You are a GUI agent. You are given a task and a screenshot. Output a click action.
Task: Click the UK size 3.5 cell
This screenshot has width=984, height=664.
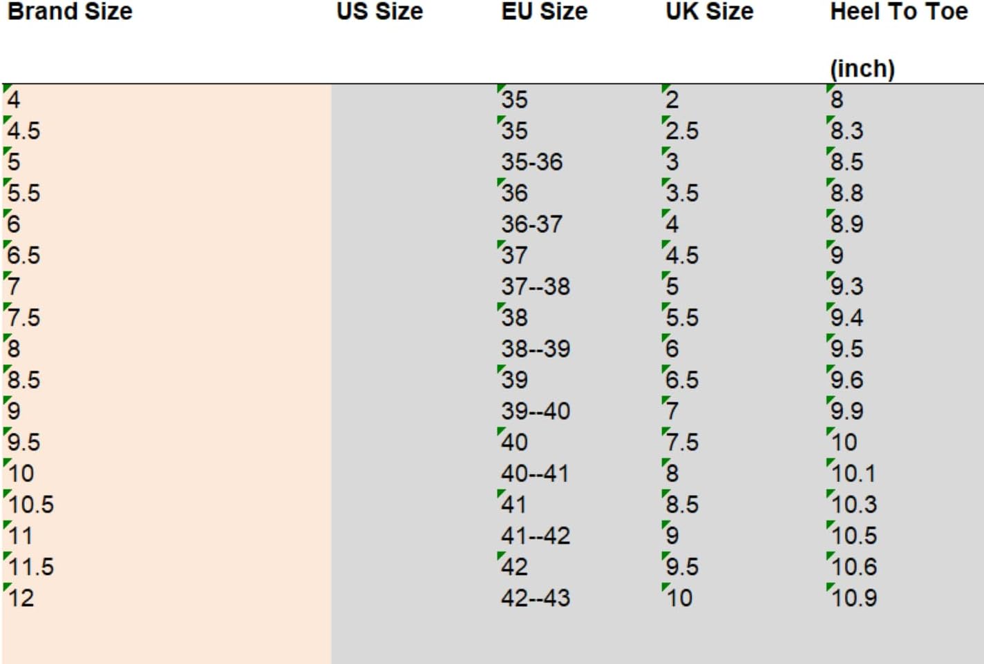682,193
